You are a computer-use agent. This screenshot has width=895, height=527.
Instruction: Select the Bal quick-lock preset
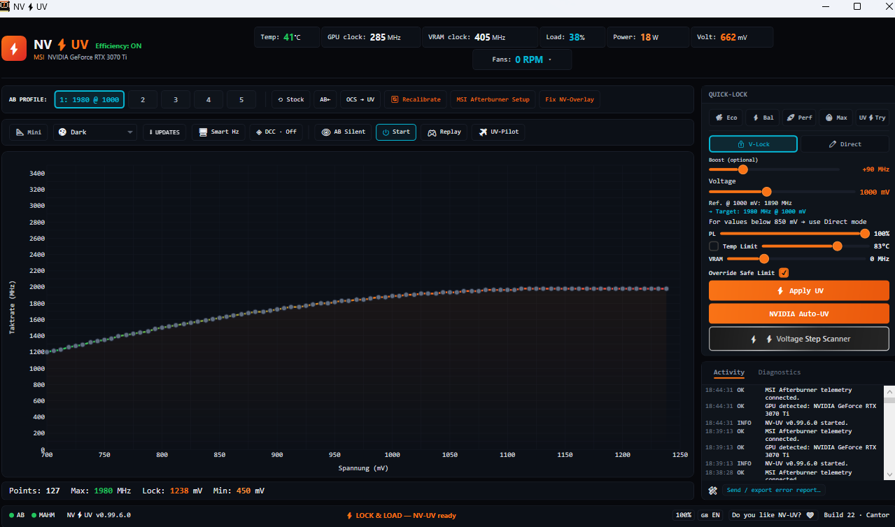click(762, 118)
